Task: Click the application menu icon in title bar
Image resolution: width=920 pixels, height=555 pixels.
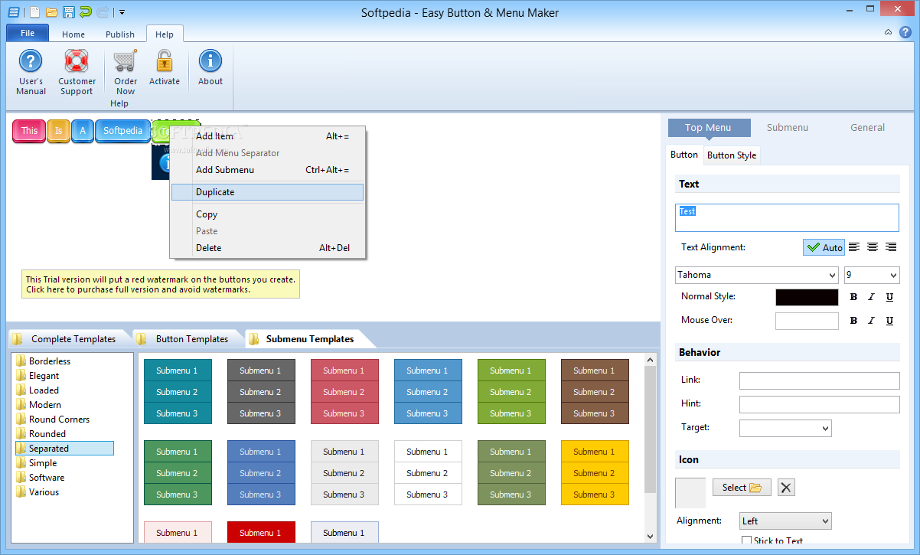Action: point(14,12)
